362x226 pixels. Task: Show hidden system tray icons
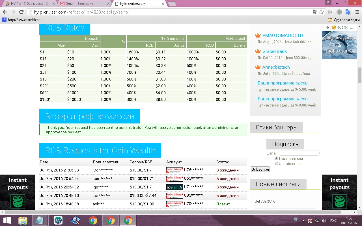(303, 220)
